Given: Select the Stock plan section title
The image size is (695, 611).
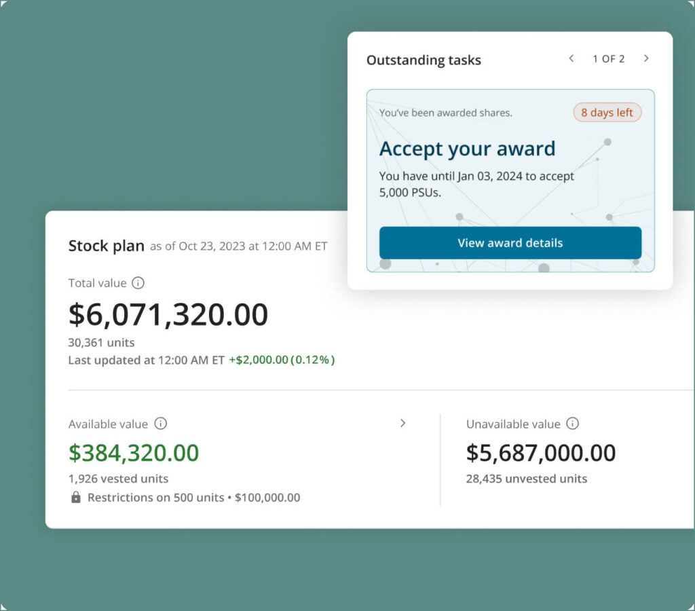Looking at the screenshot, I should click(106, 246).
